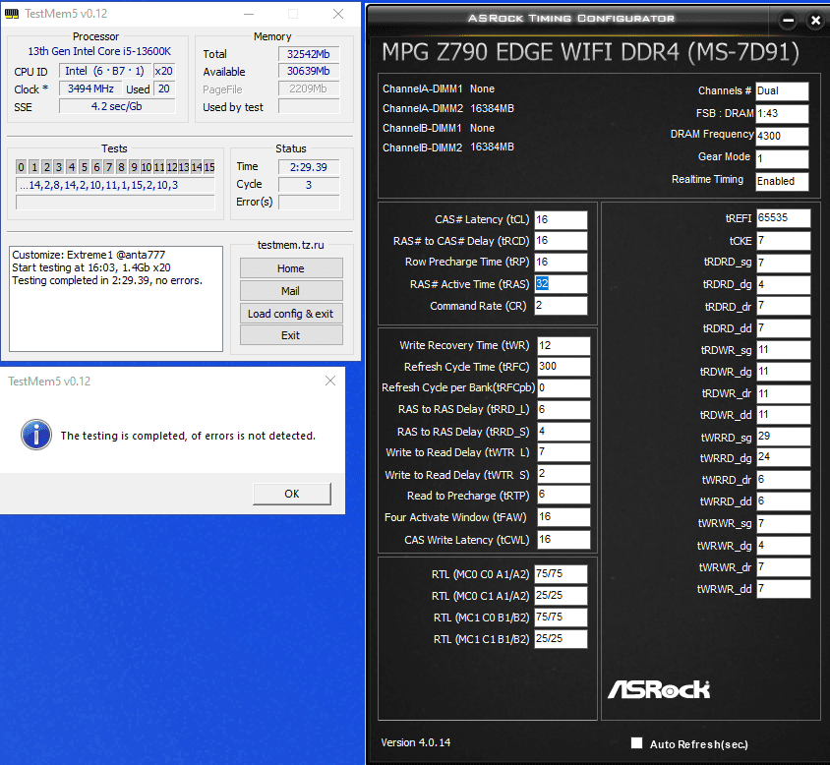830x765 pixels.
Task: Click the tWRRD_sg value field
Action: coord(783,437)
